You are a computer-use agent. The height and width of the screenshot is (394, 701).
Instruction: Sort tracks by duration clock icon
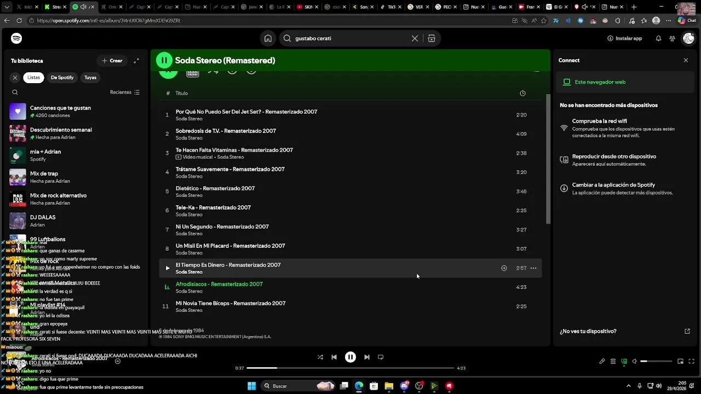tap(522, 94)
